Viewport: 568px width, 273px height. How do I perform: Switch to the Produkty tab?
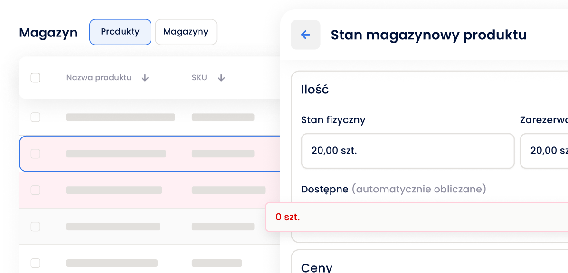coord(120,32)
